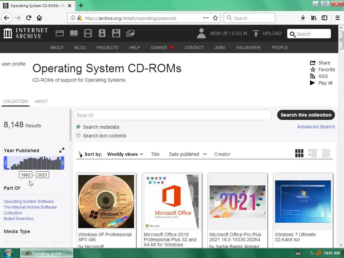Screen dimensions: 344x258
Task: Select the Search metadata radio button
Action: tap(78, 127)
